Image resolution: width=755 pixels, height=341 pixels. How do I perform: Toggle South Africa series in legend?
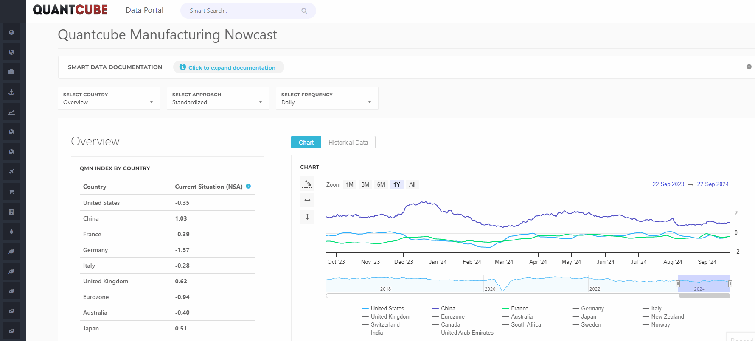click(x=522, y=325)
